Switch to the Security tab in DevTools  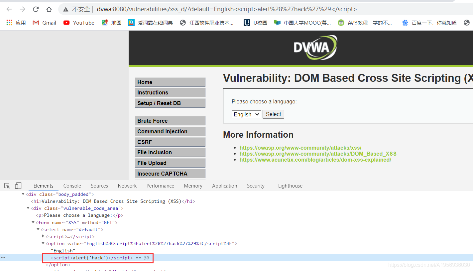click(x=256, y=186)
